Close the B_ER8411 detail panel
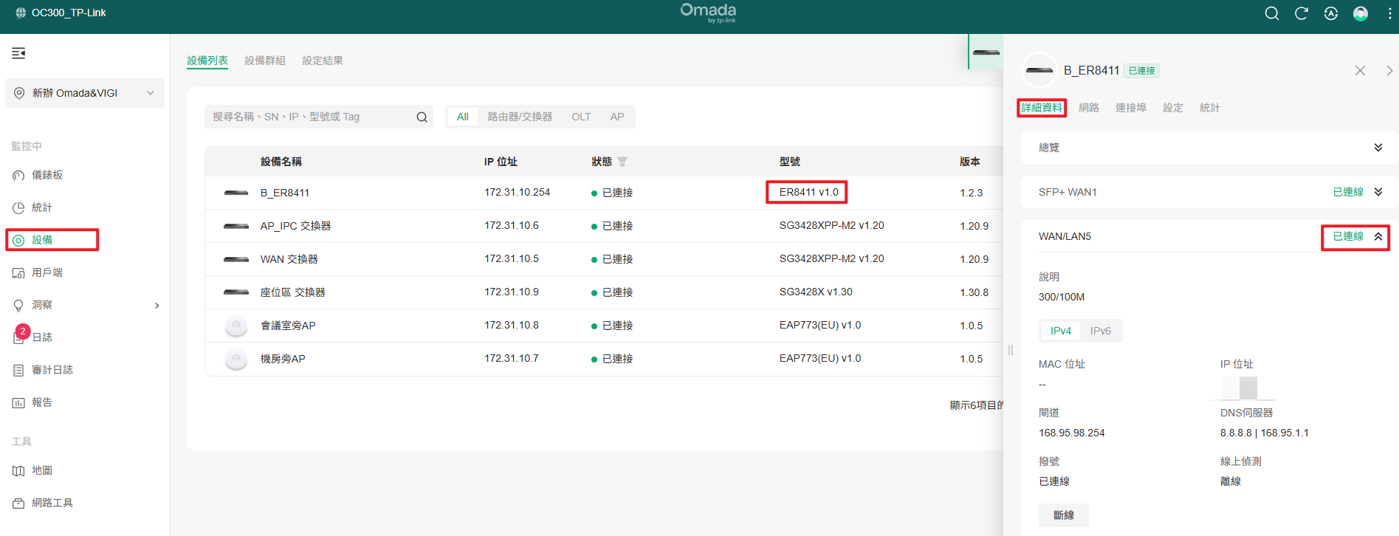This screenshot has height=536, width=1399. [x=1360, y=71]
